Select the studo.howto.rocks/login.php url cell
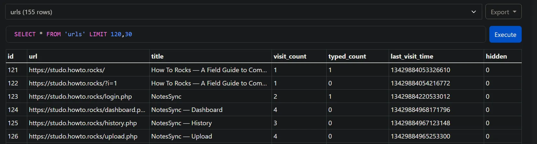Viewport: 537px width, 144px height. point(88,96)
